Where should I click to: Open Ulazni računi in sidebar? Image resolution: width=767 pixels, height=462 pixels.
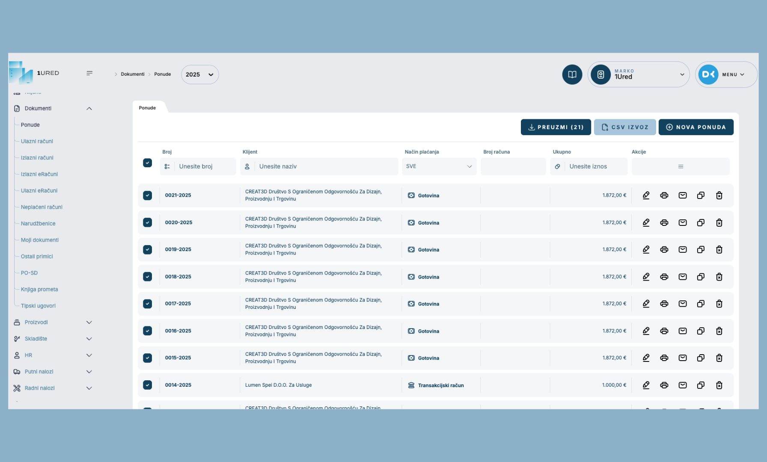[x=37, y=142]
